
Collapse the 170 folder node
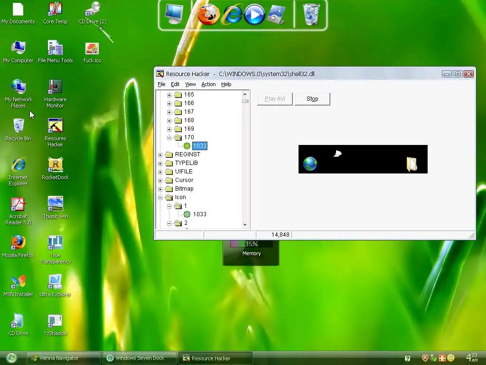pos(169,138)
